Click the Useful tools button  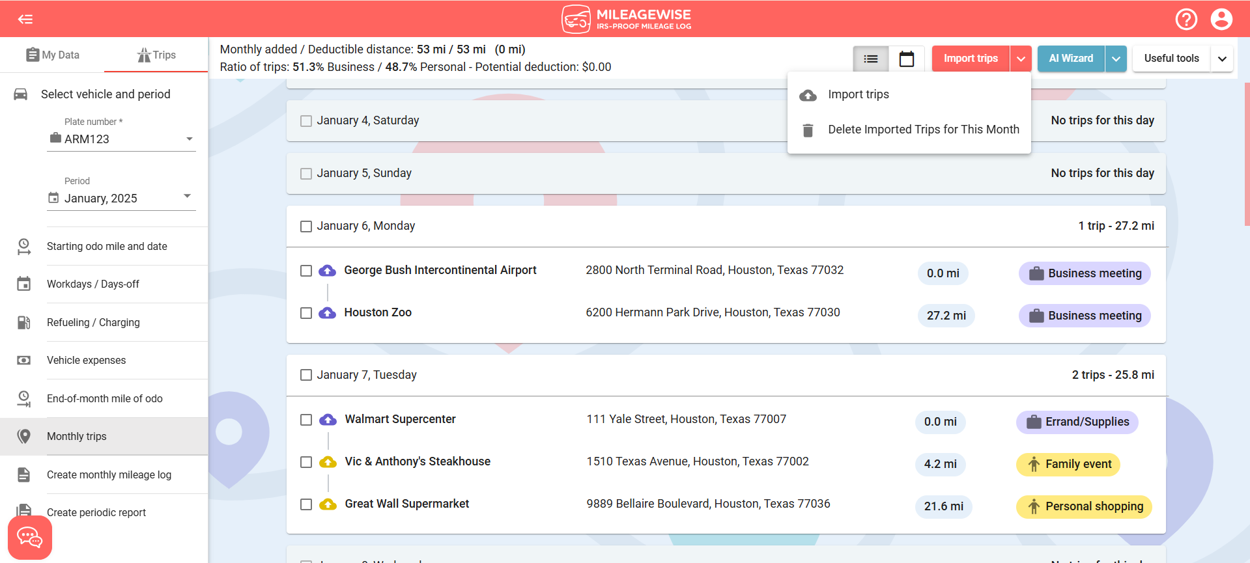point(1171,59)
